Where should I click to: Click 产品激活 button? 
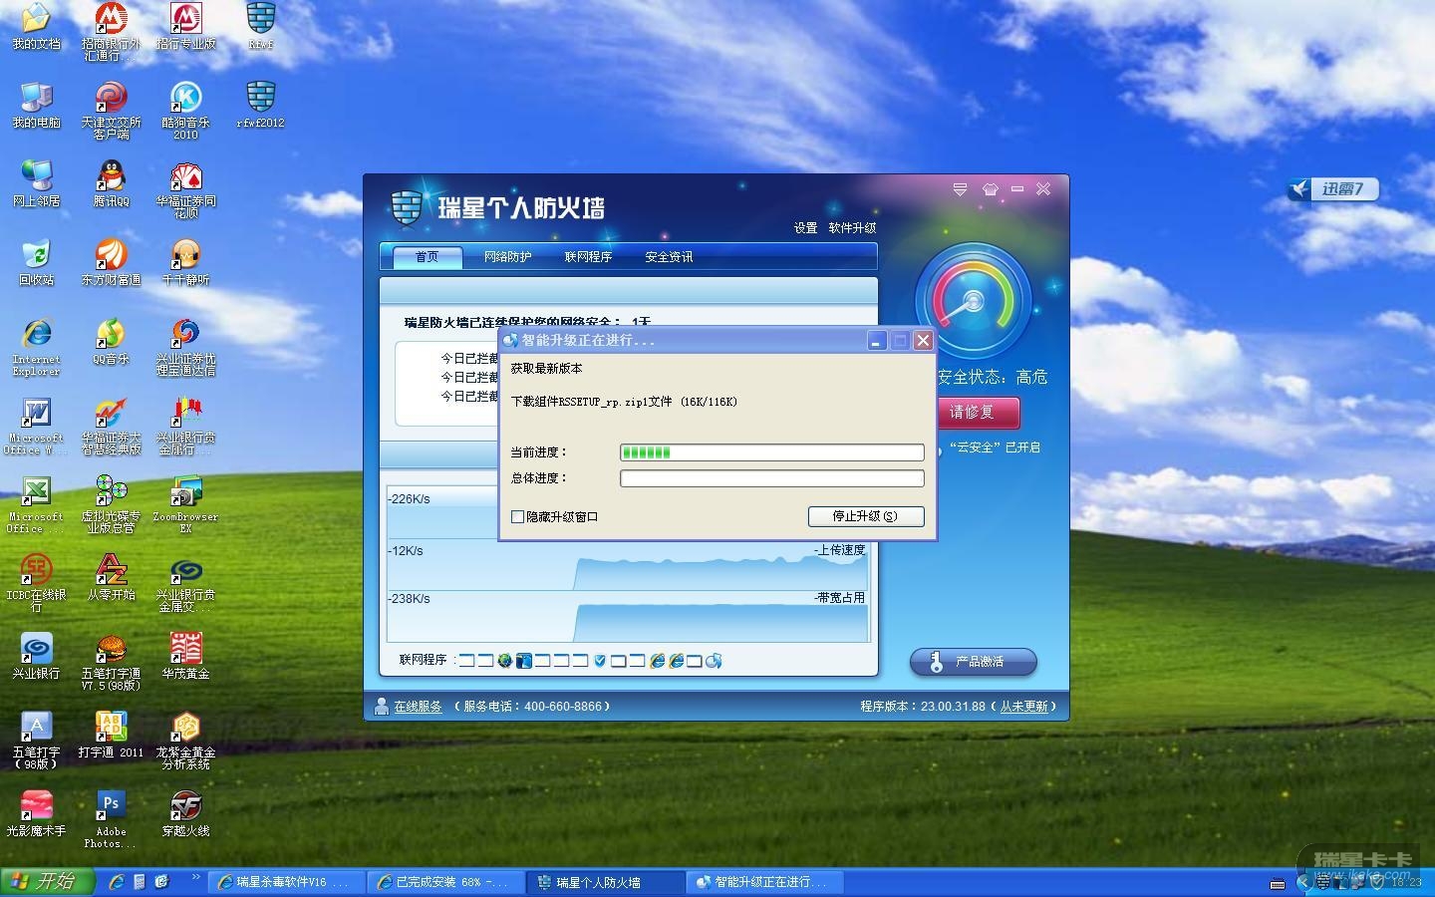click(973, 662)
